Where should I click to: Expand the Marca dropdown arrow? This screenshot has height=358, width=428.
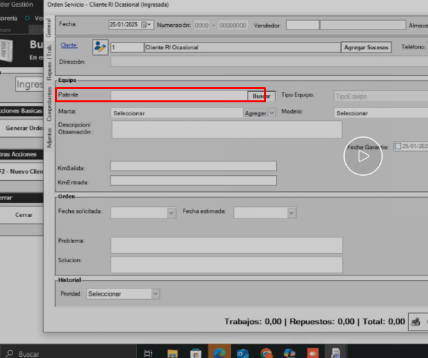272,113
